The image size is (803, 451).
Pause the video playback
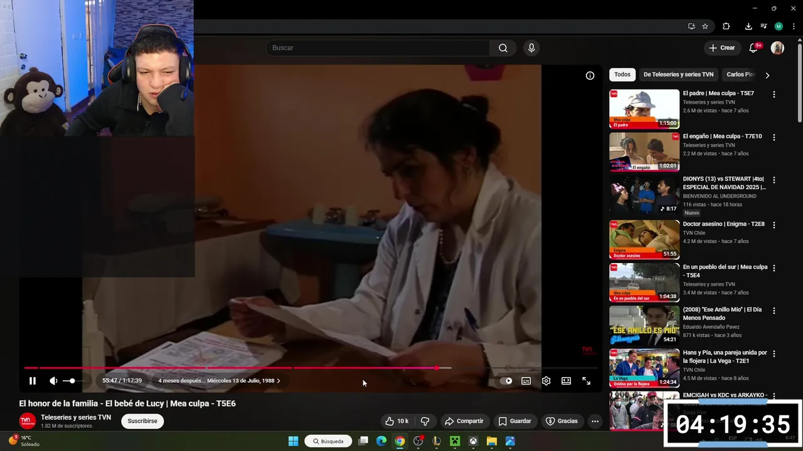(33, 381)
